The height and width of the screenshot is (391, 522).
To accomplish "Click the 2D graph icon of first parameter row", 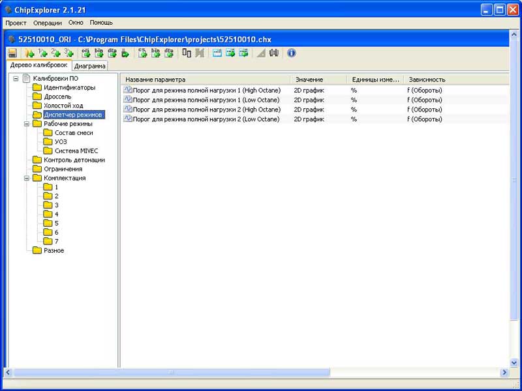I will (x=128, y=90).
